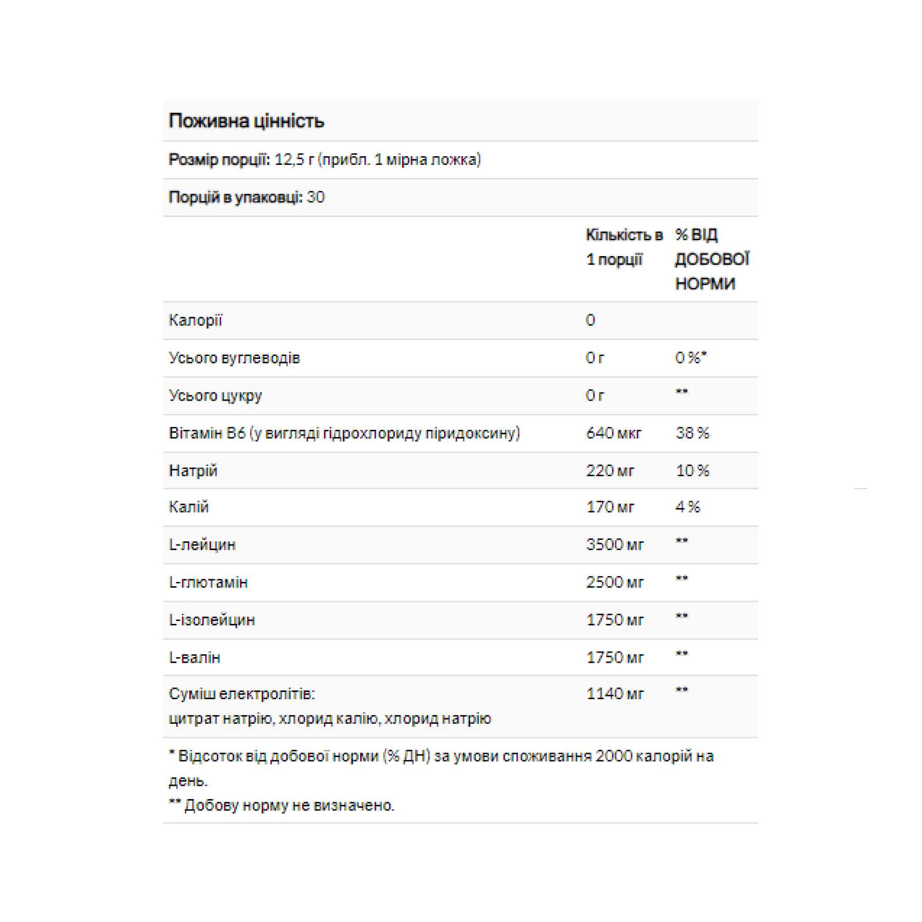The width and height of the screenshot is (922, 922).
Task: Click the "640 мкг" amount value
Action: 614,433
